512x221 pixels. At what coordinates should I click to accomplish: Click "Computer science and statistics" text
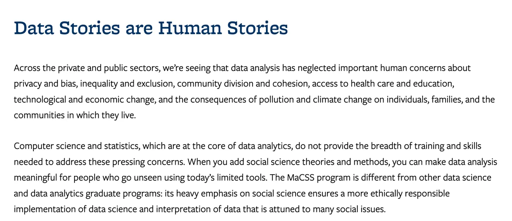click(x=77, y=146)
